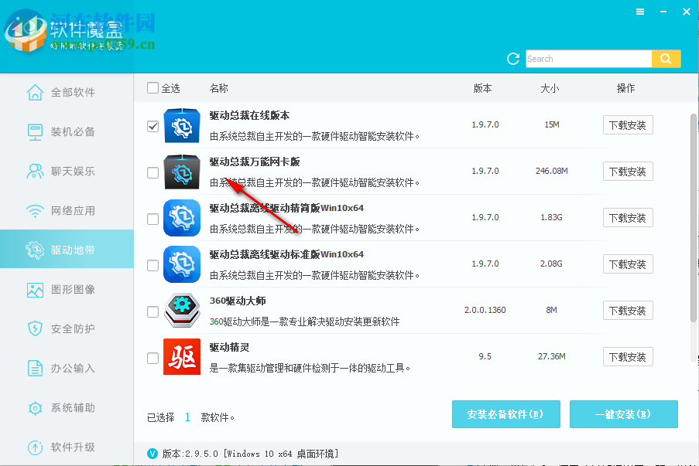Click the 版本 column header
The width and height of the screenshot is (699, 466).
tap(482, 88)
